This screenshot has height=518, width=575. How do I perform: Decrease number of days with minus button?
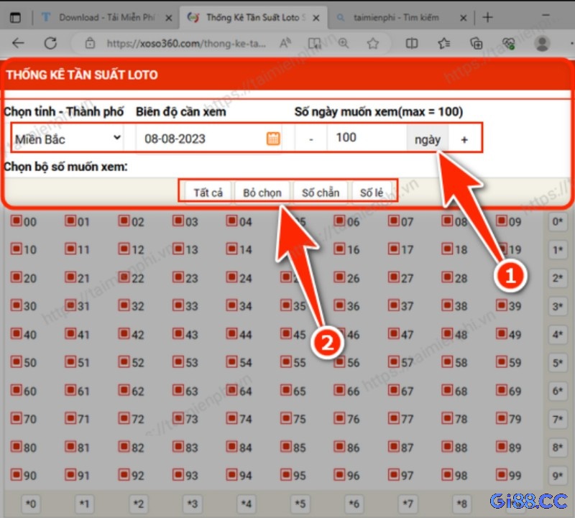click(x=311, y=139)
